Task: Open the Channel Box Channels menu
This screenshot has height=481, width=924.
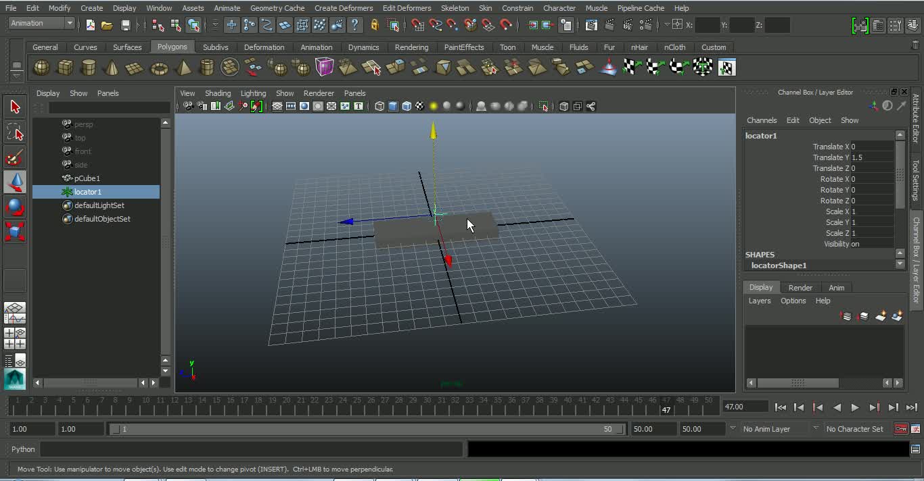Action: (x=762, y=120)
